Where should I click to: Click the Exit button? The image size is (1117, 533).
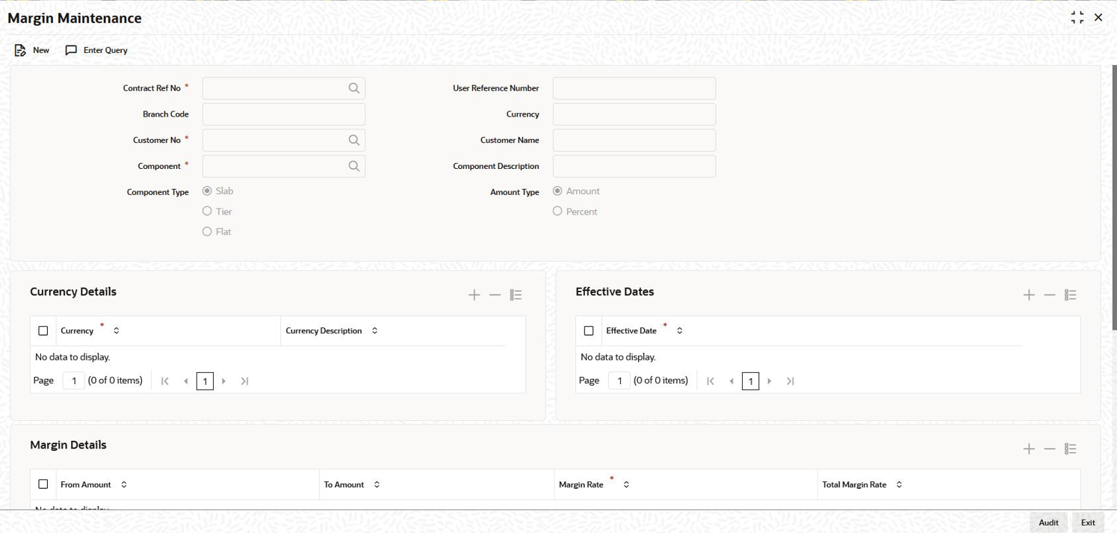[x=1088, y=523]
